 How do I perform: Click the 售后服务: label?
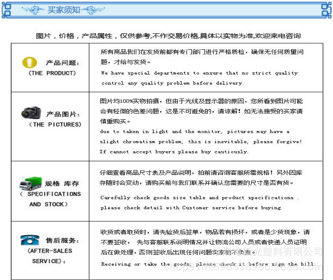point(62,240)
